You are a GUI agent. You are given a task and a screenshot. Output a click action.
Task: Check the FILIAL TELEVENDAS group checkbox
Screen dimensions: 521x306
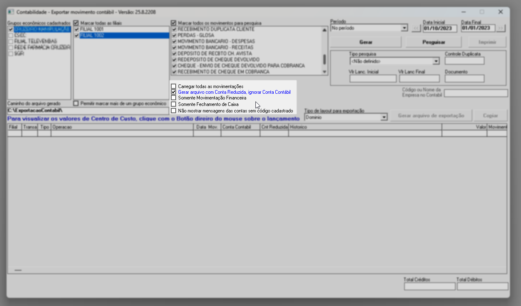click(x=11, y=41)
